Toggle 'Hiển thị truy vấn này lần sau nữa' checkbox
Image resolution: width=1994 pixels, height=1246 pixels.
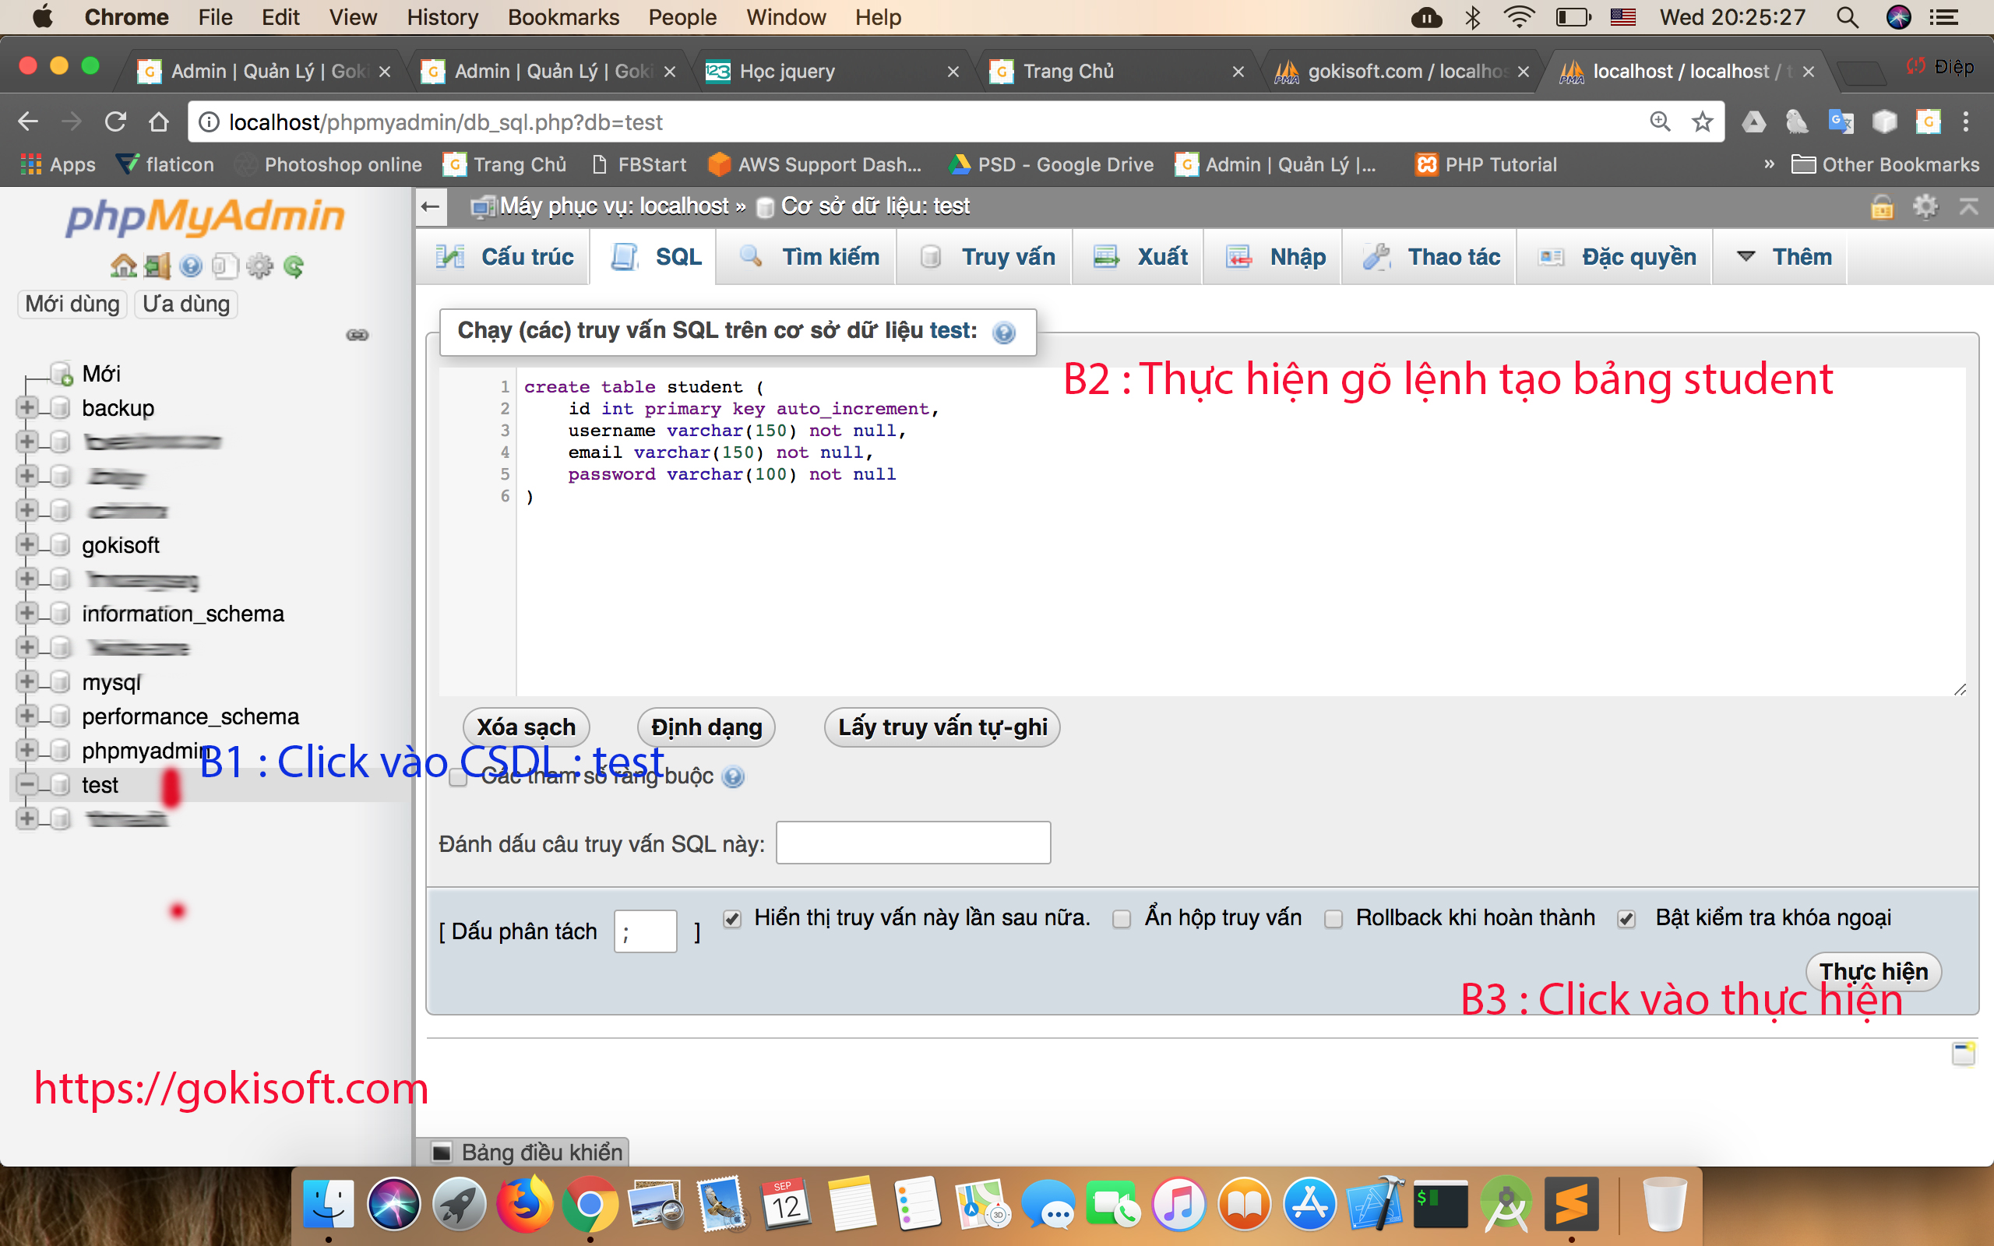[731, 919]
